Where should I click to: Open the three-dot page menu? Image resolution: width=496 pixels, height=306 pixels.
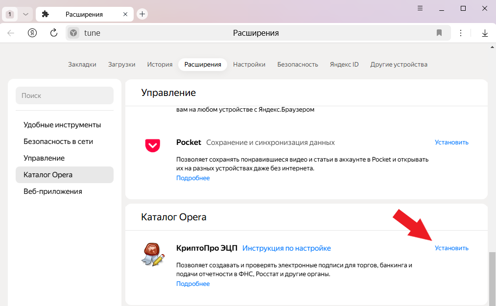461,33
